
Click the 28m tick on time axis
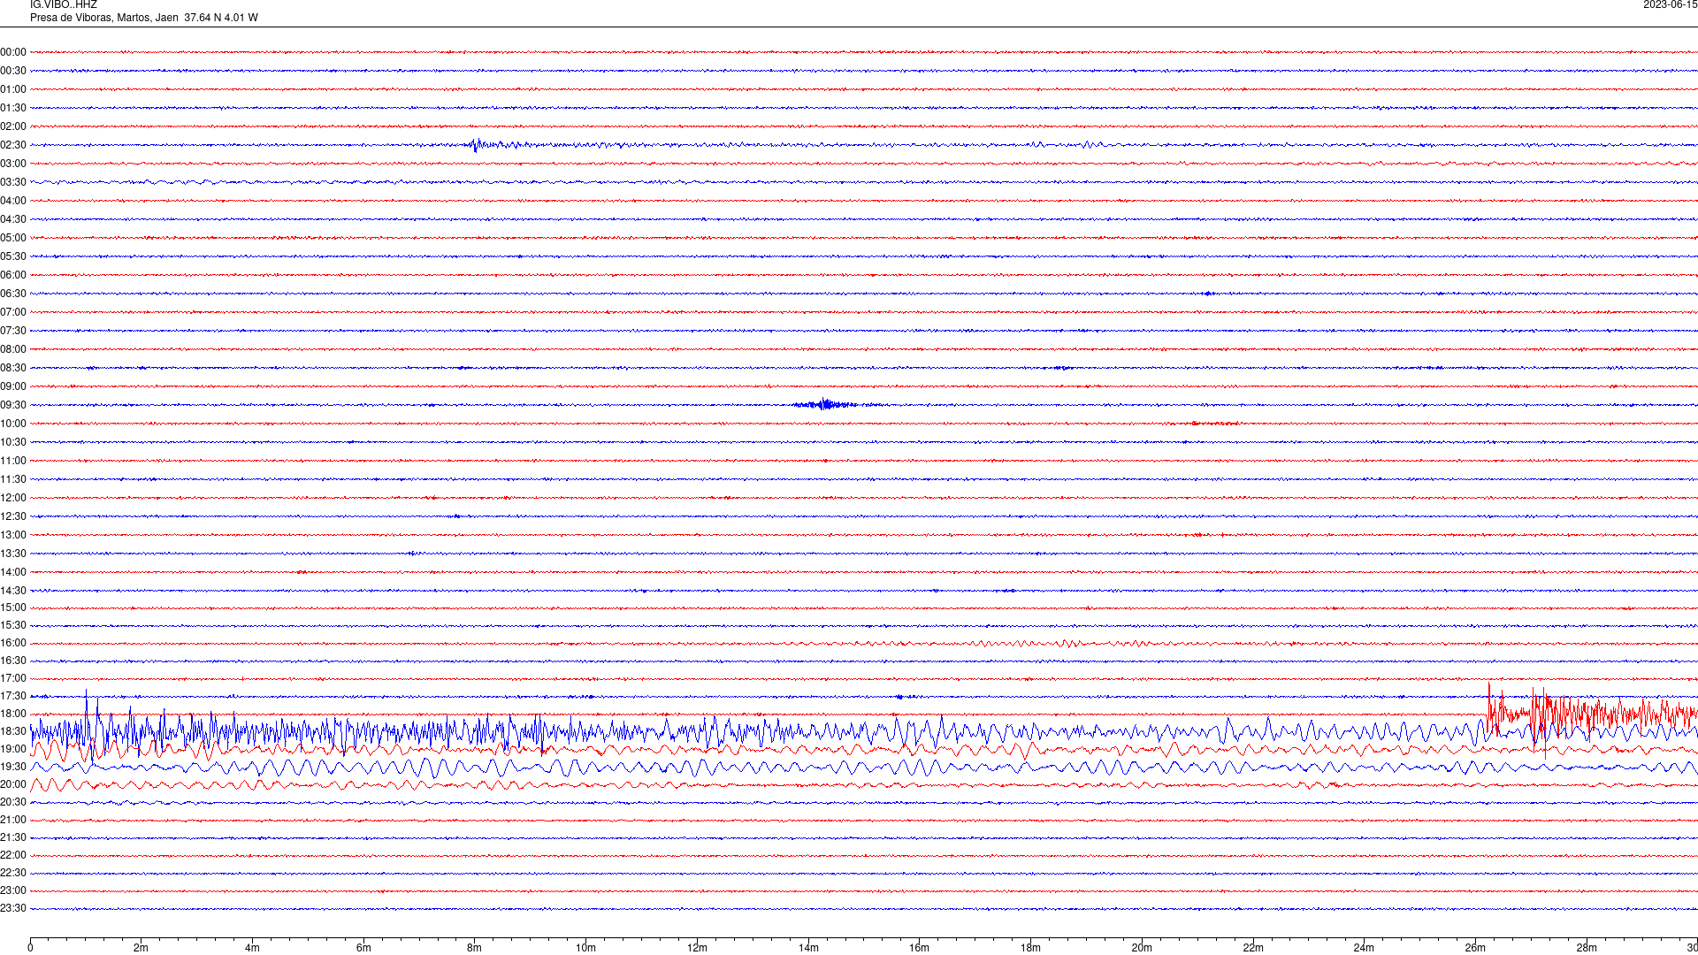point(1587,948)
